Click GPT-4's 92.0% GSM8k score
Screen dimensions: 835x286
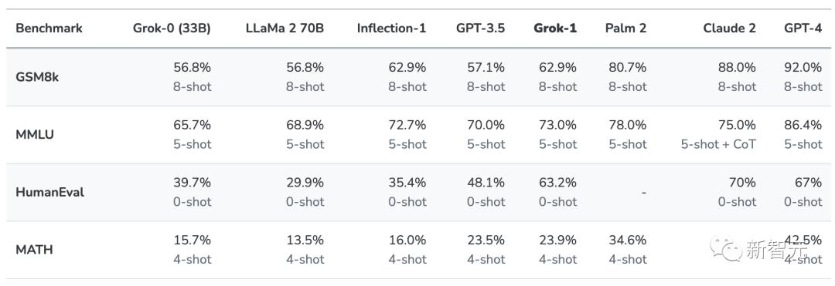(x=803, y=67)
